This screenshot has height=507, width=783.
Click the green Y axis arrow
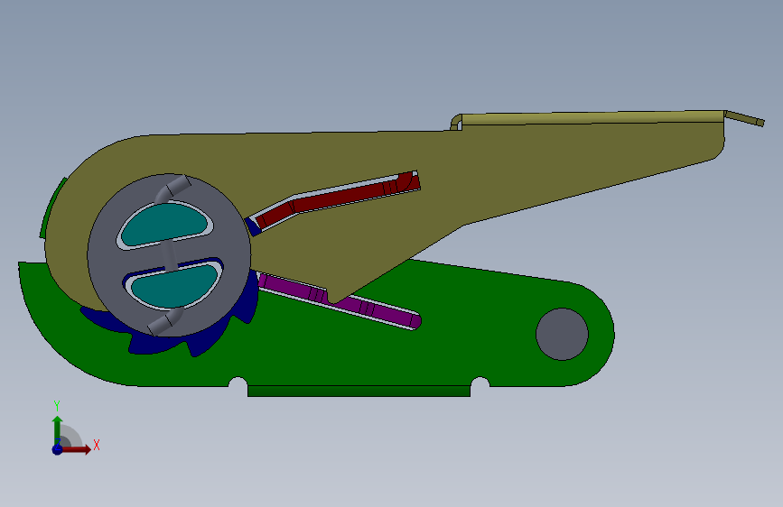57,430
